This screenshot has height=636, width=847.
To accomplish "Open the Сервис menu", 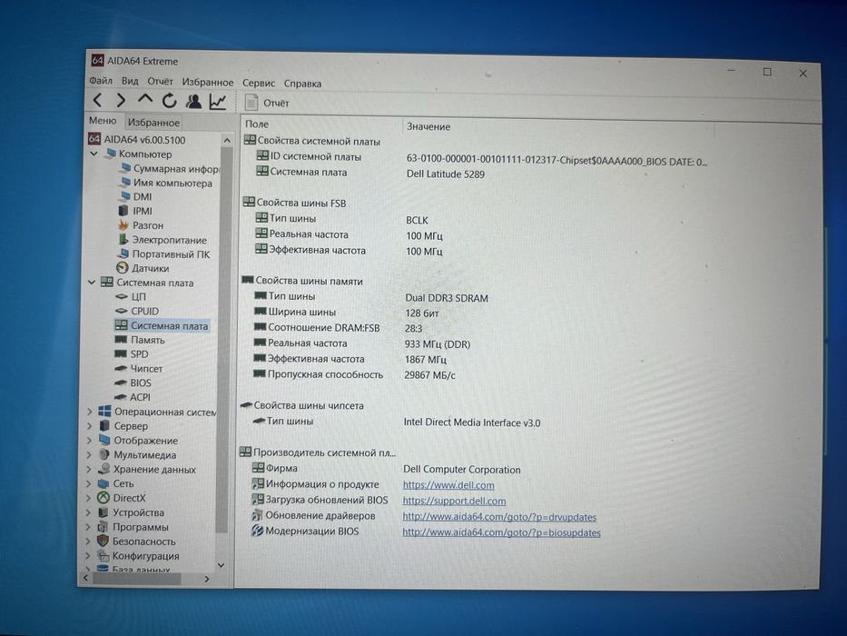I will click(258, 84).
